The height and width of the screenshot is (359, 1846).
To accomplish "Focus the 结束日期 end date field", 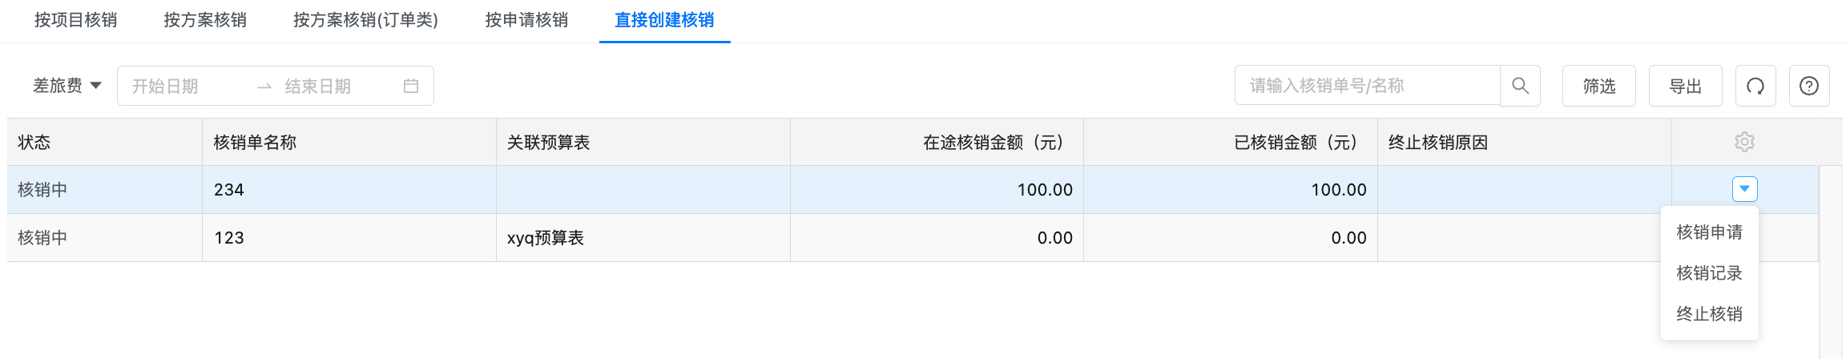I will coord(337,86).
